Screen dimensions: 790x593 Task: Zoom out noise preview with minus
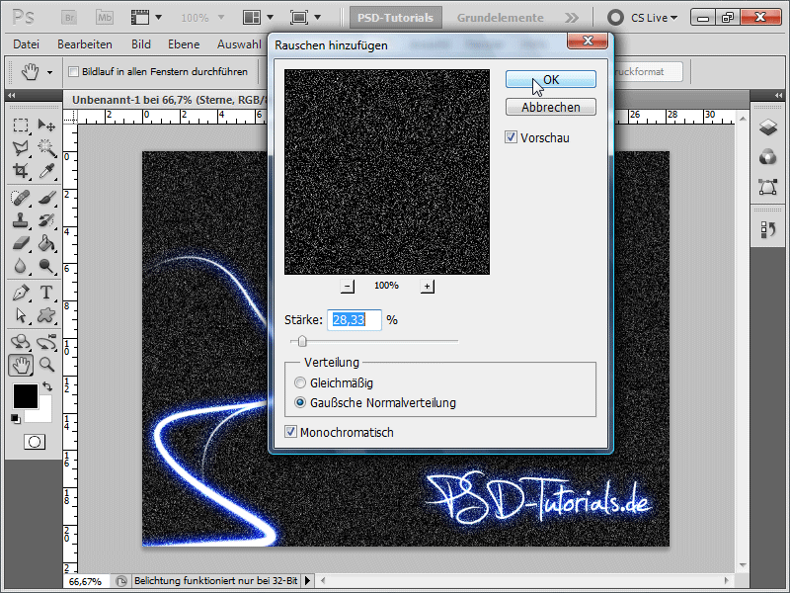(x=348, y=286)
